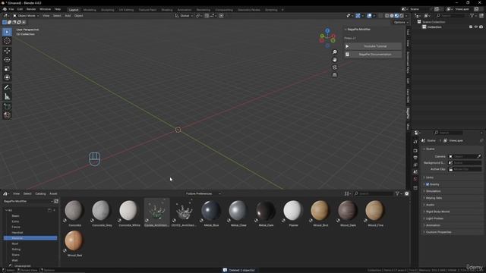Open the Global transform orientation dropdown
The width and height of the screenshot is (486, 273).
(184, 16)
